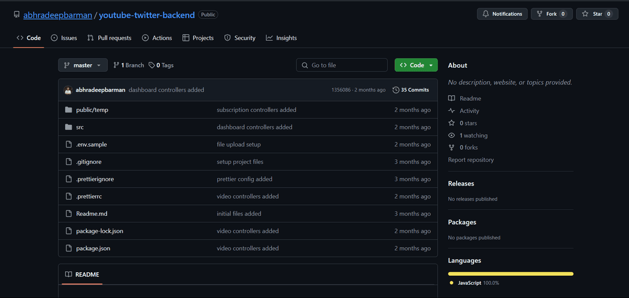Click the file icon next to .env.sample
Screen dimensions: 629x298
(68, 144)
